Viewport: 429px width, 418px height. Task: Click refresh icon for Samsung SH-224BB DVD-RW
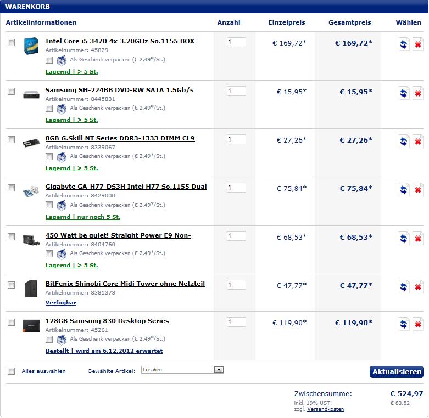(x=404, y=93)
